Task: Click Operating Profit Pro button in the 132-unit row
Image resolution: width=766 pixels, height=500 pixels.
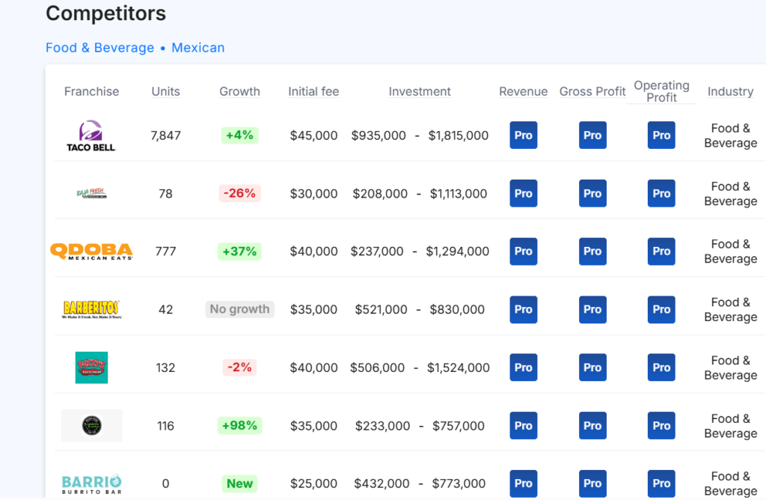Action: (x=661, y=368)
